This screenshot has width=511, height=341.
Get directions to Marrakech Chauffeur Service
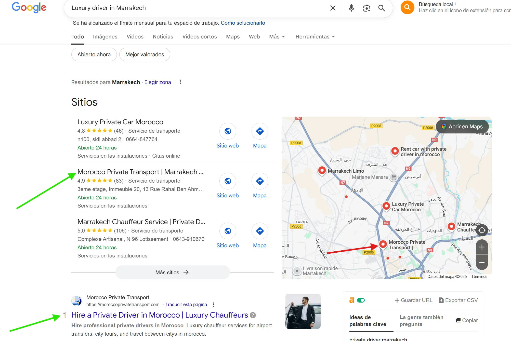(260, 231)
